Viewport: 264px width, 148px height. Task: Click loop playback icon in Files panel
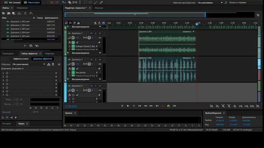(31, 46)
